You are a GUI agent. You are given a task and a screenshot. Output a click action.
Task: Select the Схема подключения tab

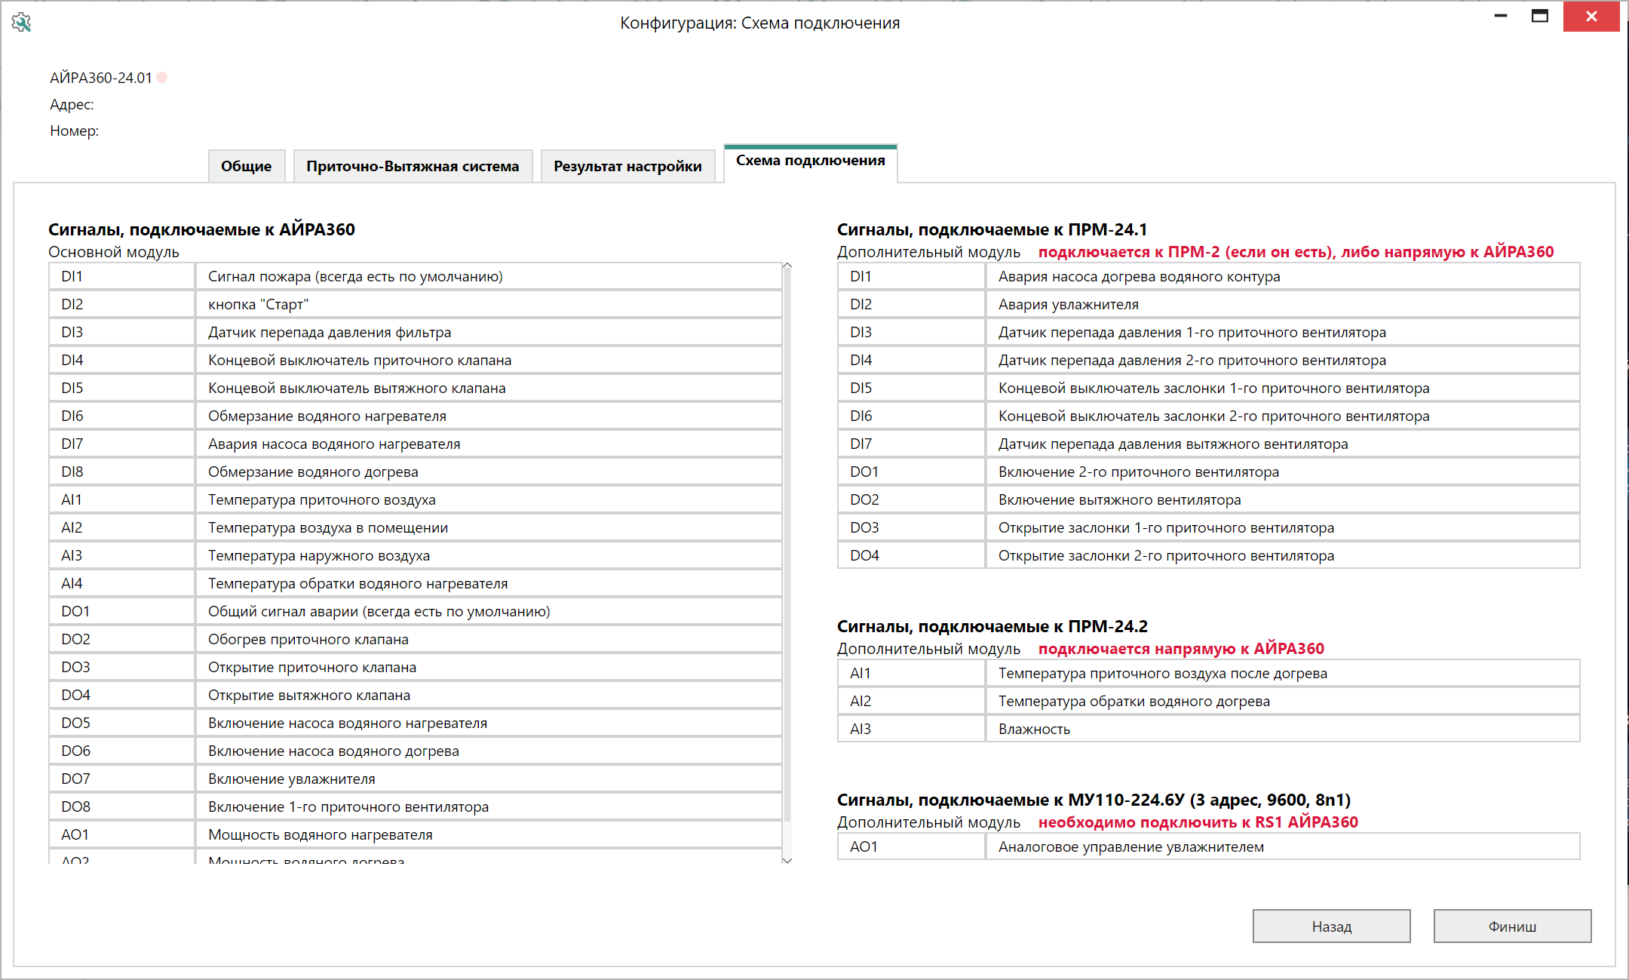pos(810,161)
